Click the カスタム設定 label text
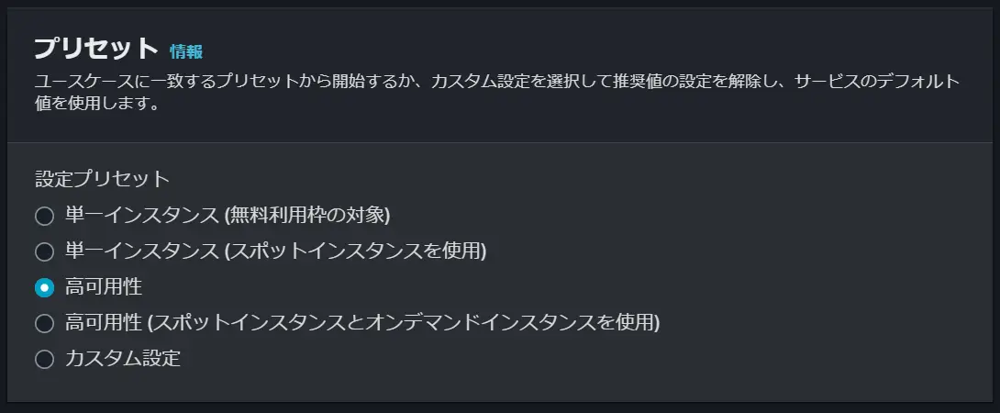1000x413 pixels. click(122, 359)
